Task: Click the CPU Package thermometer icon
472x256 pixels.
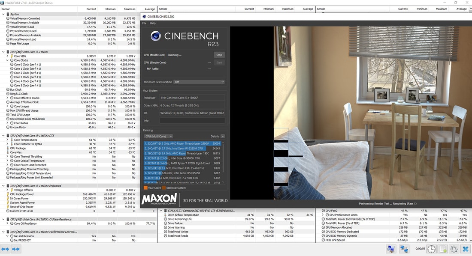Action: (8, 148)
